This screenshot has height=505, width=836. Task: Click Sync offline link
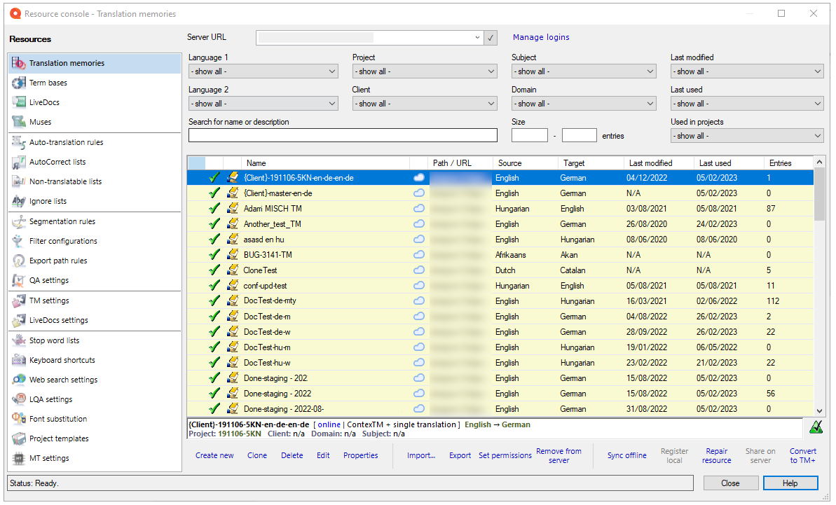point(627,456)
